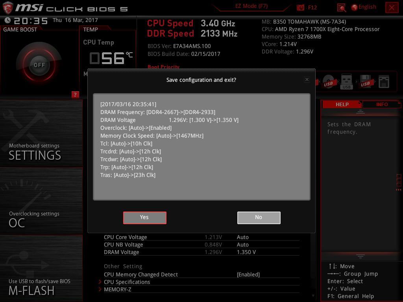Image resolution: width=403 pixels, height=302 pixels.
Task: Click the Memory Size 32768MB text
Action: [292, 37]
